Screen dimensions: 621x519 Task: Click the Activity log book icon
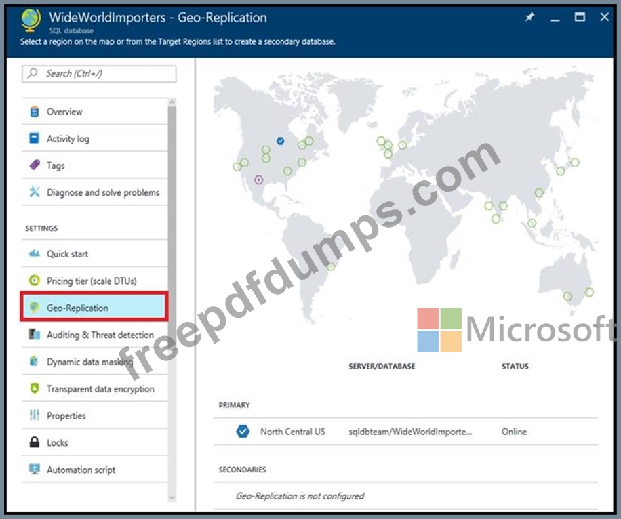click(35, 138)
